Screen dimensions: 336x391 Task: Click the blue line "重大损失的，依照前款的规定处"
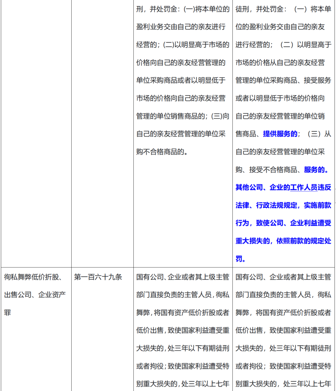[x=283, y=241]
